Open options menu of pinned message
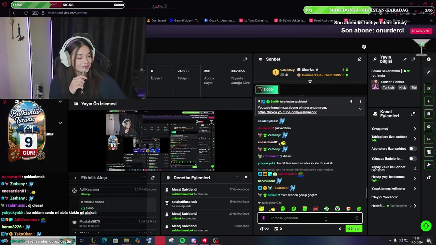Screen dimensions: 436x245 pos(360,101)
